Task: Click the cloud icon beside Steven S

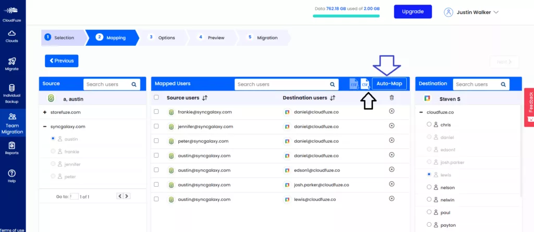Action: [x=427, y=98]
